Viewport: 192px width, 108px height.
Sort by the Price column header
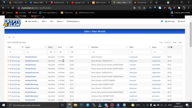point(63,47)
